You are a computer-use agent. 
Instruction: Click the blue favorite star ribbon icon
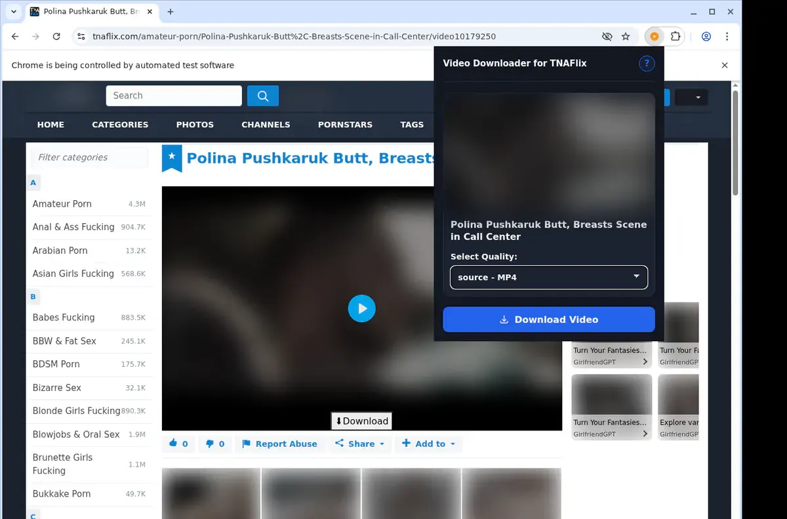[x=172, y=158]
